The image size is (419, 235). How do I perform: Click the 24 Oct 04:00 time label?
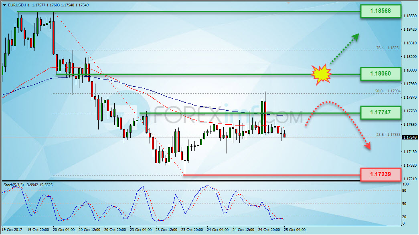[218, 230]
